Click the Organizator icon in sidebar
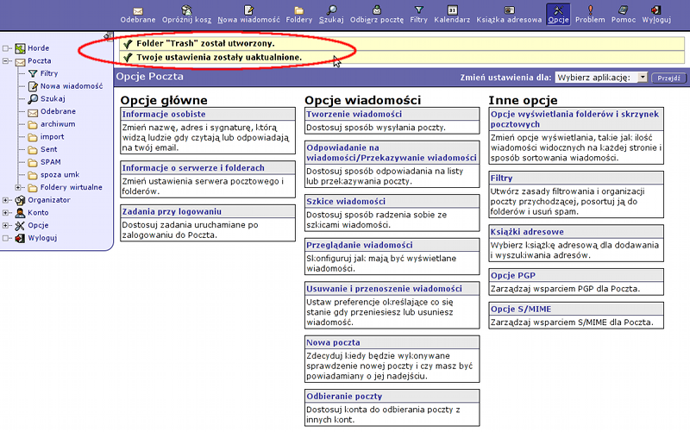 tap(20, 201)
